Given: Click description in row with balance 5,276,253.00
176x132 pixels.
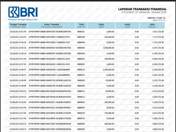Looking at the screenshot, I should coord(50,91).
